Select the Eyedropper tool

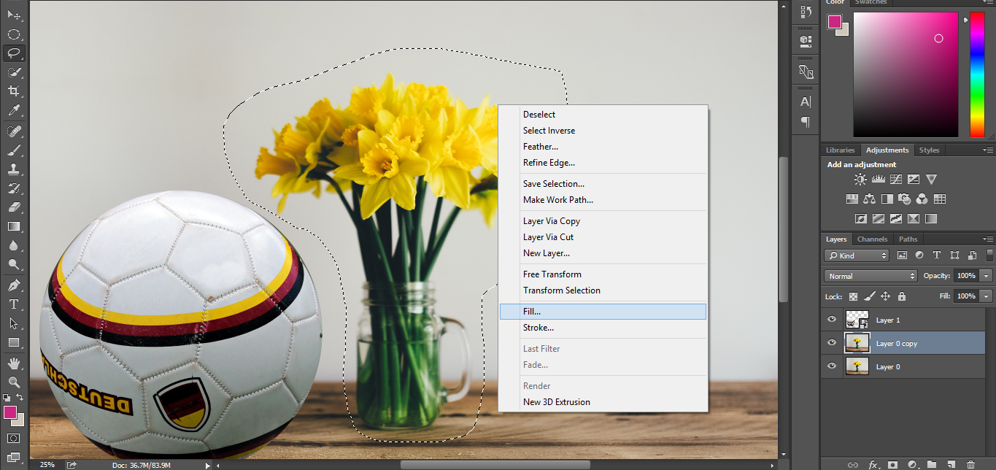coord(15,110)
